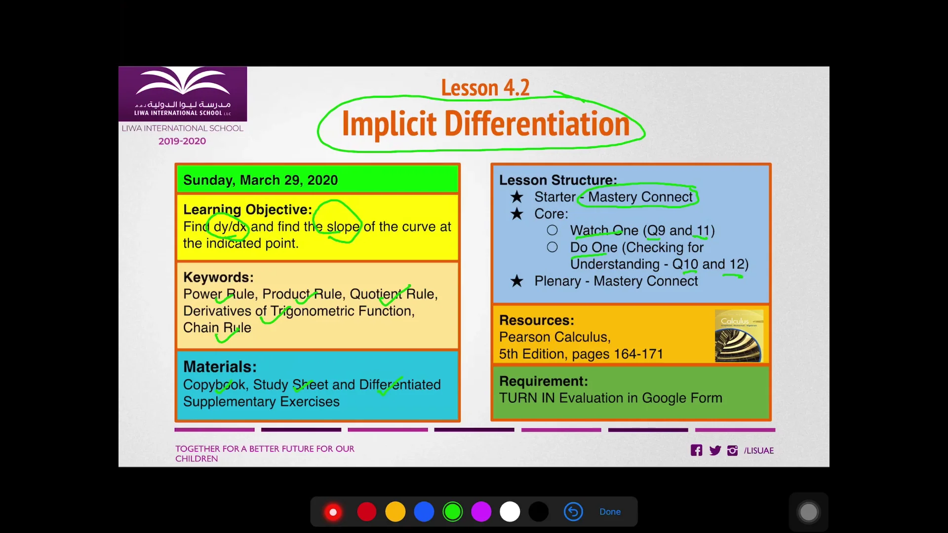
Task: Undo the last drawn annotation
Action: [x=573, y=512]
